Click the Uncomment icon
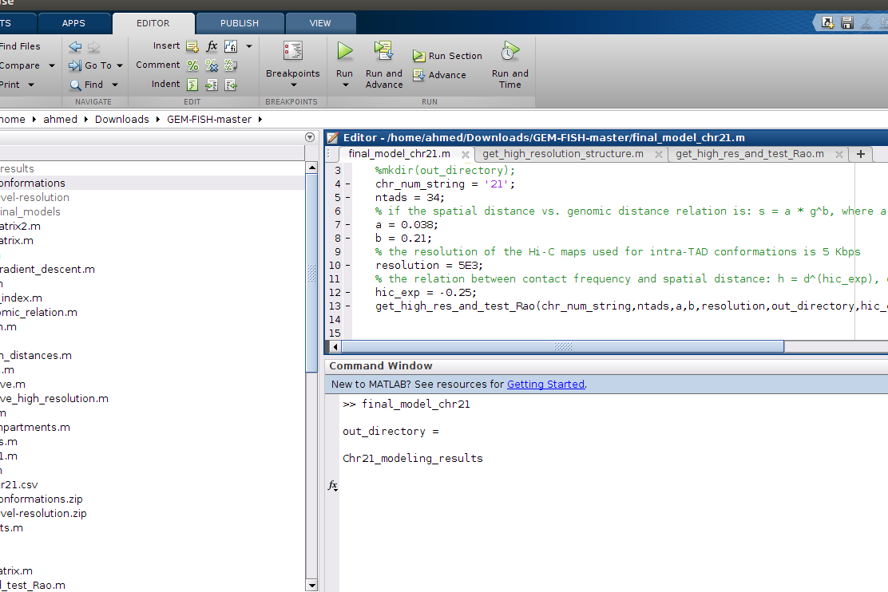The height and width of the screenshot is (592, 888). pos(212,65)
